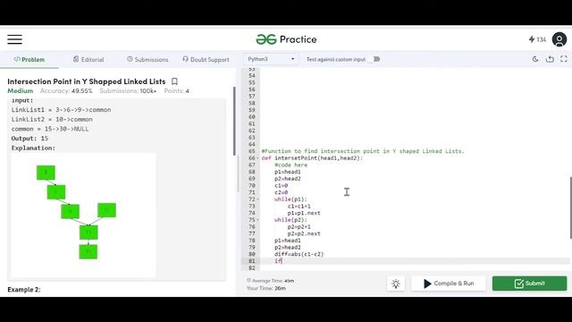572x322 pixels.
Task: Open the Doubt Support tab
Action: pyautogui.click(x=206, y=60)
